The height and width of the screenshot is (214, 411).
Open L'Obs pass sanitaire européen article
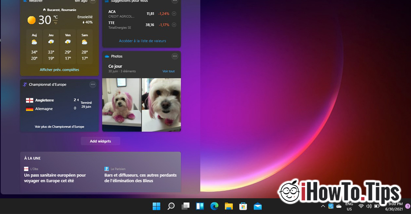[55, 178]
